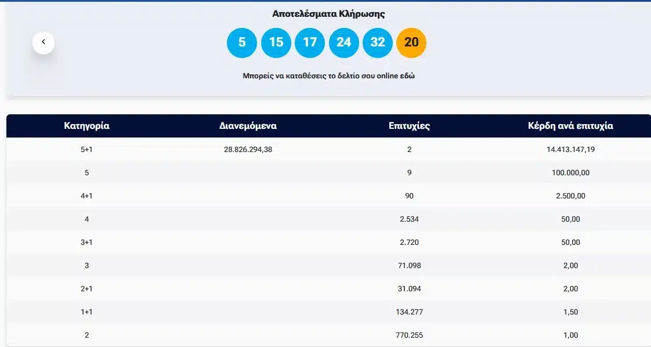Click the Επιτυχίες column header
Viewport: 651px width, 347px height.
click(x=409, y=126)
